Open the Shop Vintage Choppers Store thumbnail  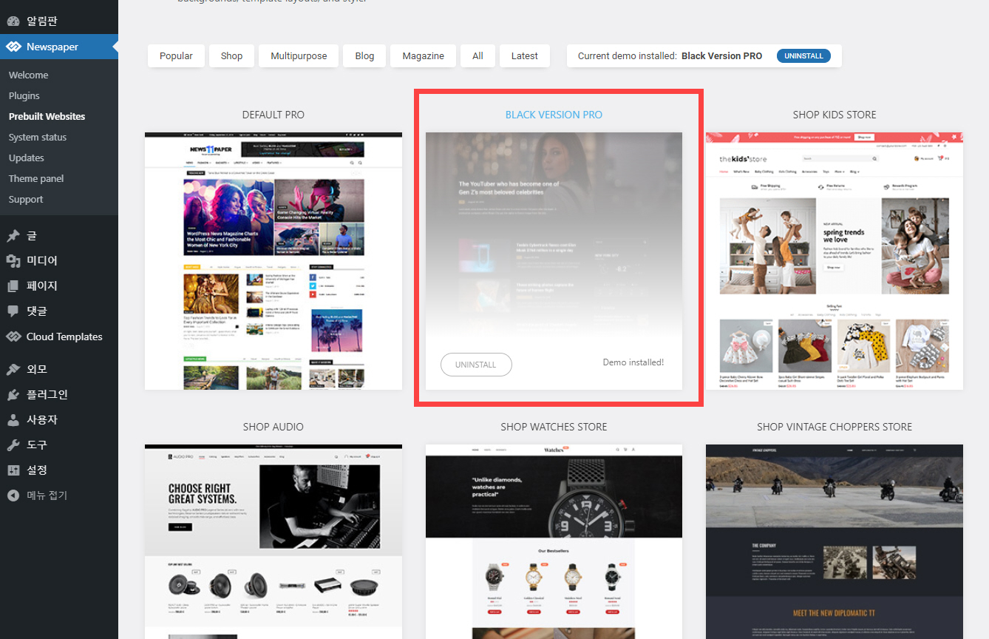835,541
